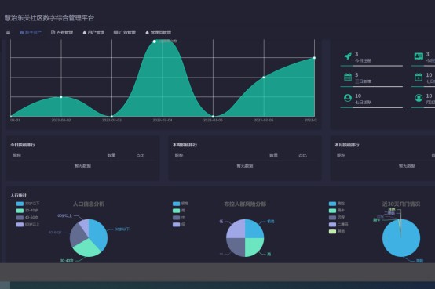Click the 布控人群风险分部 chart title
The image size is (435, 289).
click(x=245, y=204)
